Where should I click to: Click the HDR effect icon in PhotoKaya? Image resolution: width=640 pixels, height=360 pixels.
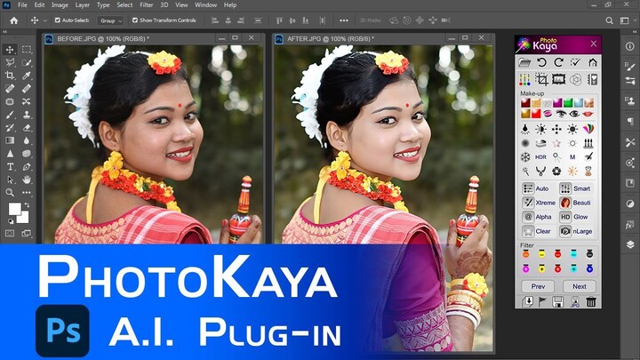point(540,156)
